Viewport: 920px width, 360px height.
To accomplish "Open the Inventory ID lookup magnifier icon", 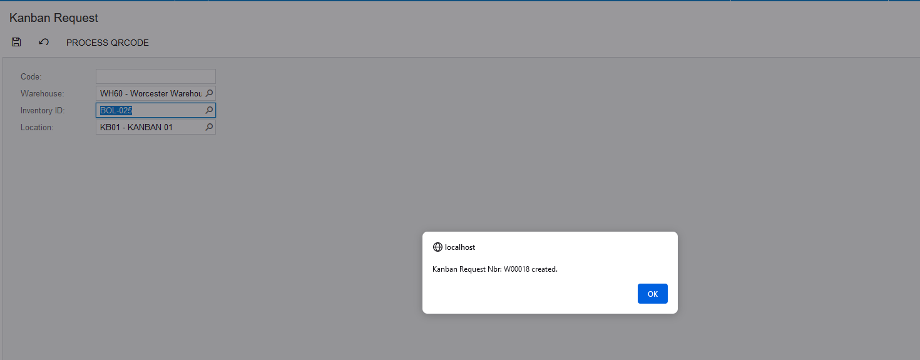I will click(x=210, y=110).
